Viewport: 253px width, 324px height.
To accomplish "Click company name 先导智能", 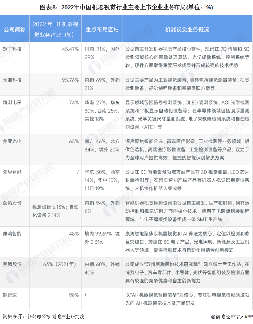I will 12,172.
